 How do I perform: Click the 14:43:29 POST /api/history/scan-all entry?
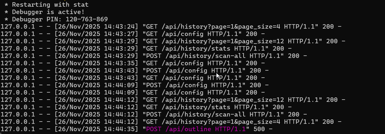[154, 56]
